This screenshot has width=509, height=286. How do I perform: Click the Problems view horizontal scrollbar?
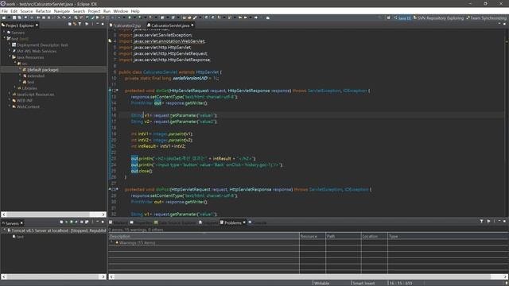pyautogui.click(x=302, y=276)
